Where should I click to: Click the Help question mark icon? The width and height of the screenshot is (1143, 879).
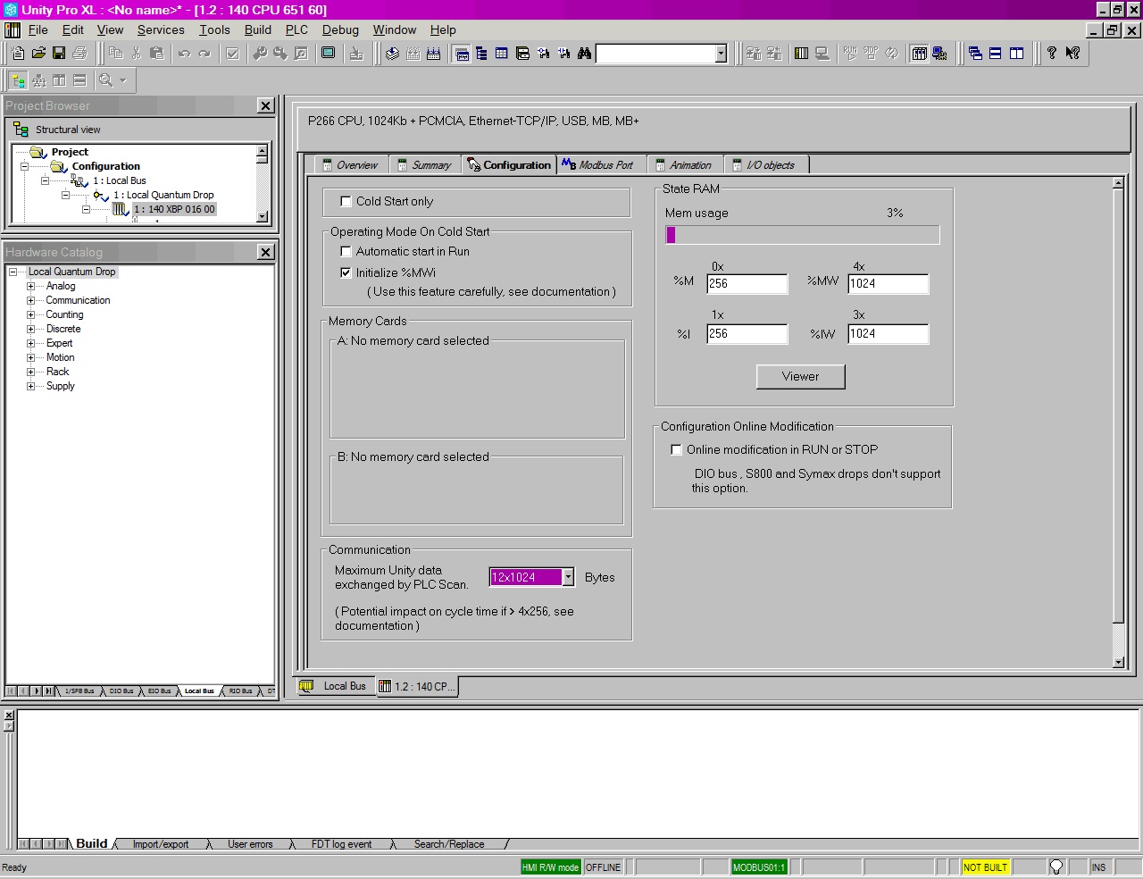tap(1052, 54)
